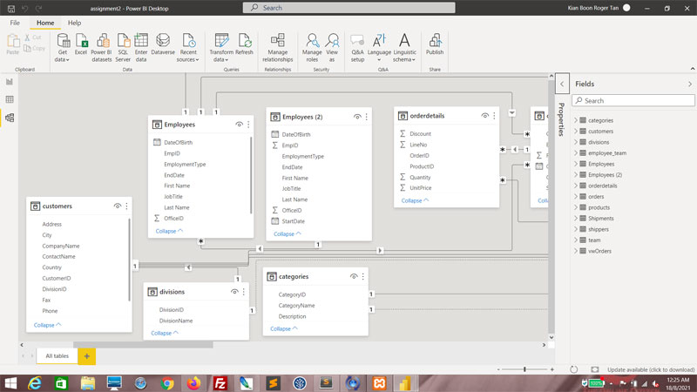Collapse the categories table card
The height and width of the screenshot is (392, 697).
click(284, 328)
